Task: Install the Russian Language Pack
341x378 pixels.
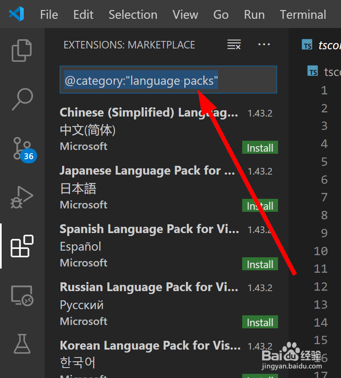Action: [260, 322]
